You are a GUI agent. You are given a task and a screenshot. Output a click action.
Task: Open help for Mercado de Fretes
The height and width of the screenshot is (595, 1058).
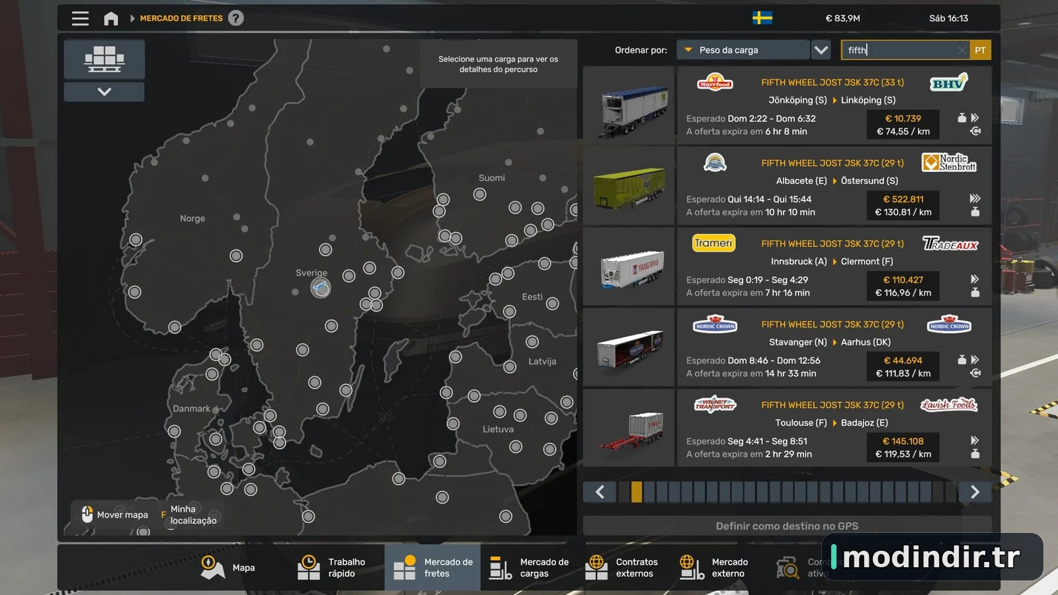pyautogui.click(x=236, y=18)
